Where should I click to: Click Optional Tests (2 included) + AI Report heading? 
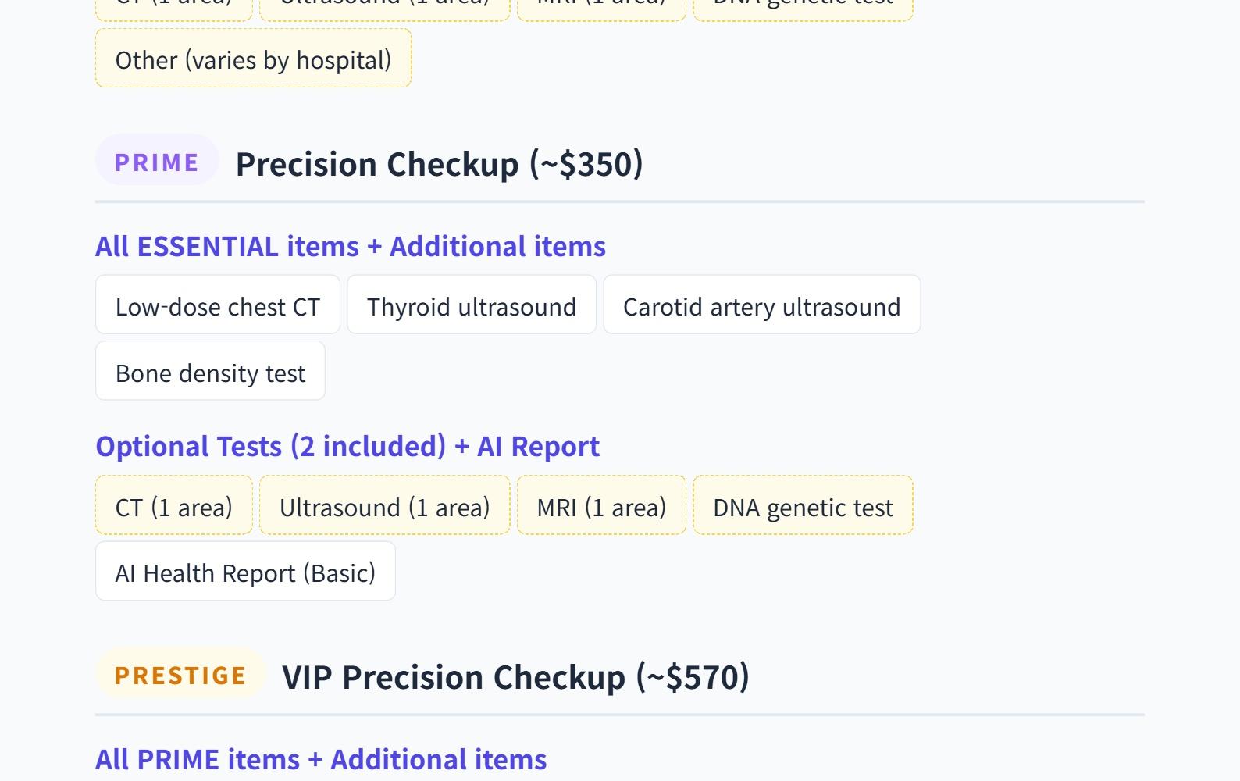pyautogui.click(x=347, y=446)
